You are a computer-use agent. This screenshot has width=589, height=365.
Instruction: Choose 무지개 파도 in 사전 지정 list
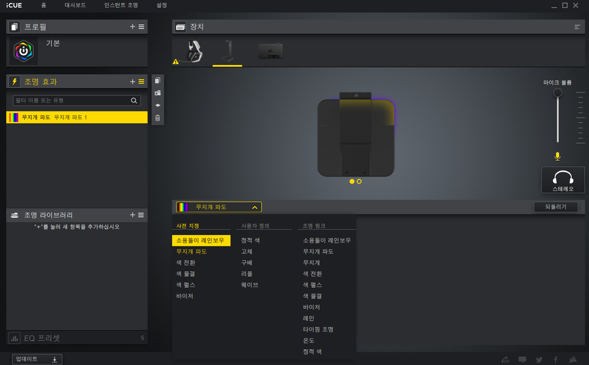coord(191,251)
